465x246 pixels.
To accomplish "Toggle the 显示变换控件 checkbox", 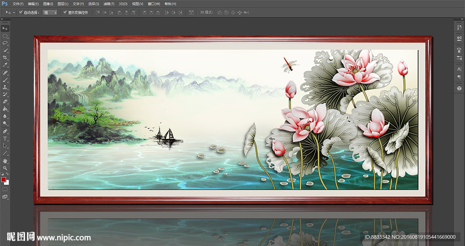I will [x=65, y=12].
